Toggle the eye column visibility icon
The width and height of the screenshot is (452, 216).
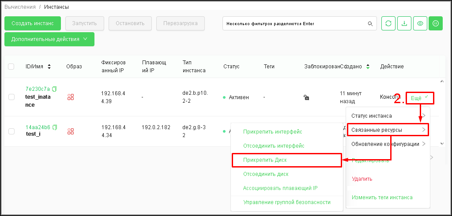click(420, 23)
